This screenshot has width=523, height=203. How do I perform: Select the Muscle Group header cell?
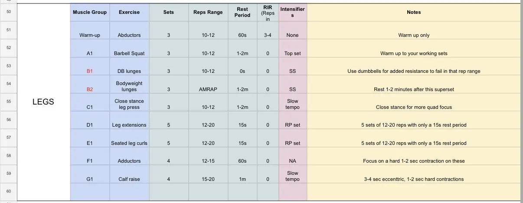click(x=90, y=12)
